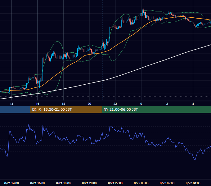Click the hour label 18 on time axis

[x=63, y=104]
